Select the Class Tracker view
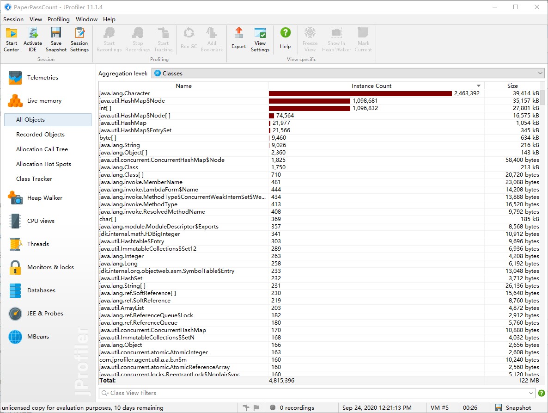 coord(48,179)
